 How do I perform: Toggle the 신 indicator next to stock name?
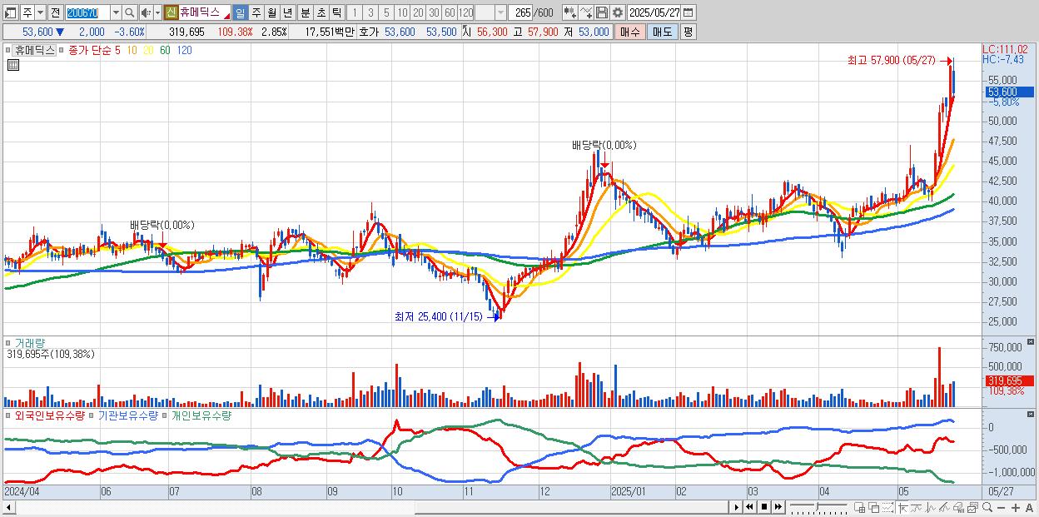coord(171,12)
